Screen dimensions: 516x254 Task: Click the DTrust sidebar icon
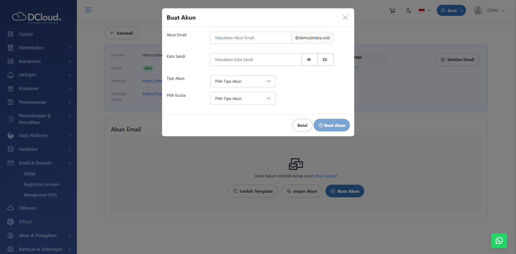click(x=10, y=222)
